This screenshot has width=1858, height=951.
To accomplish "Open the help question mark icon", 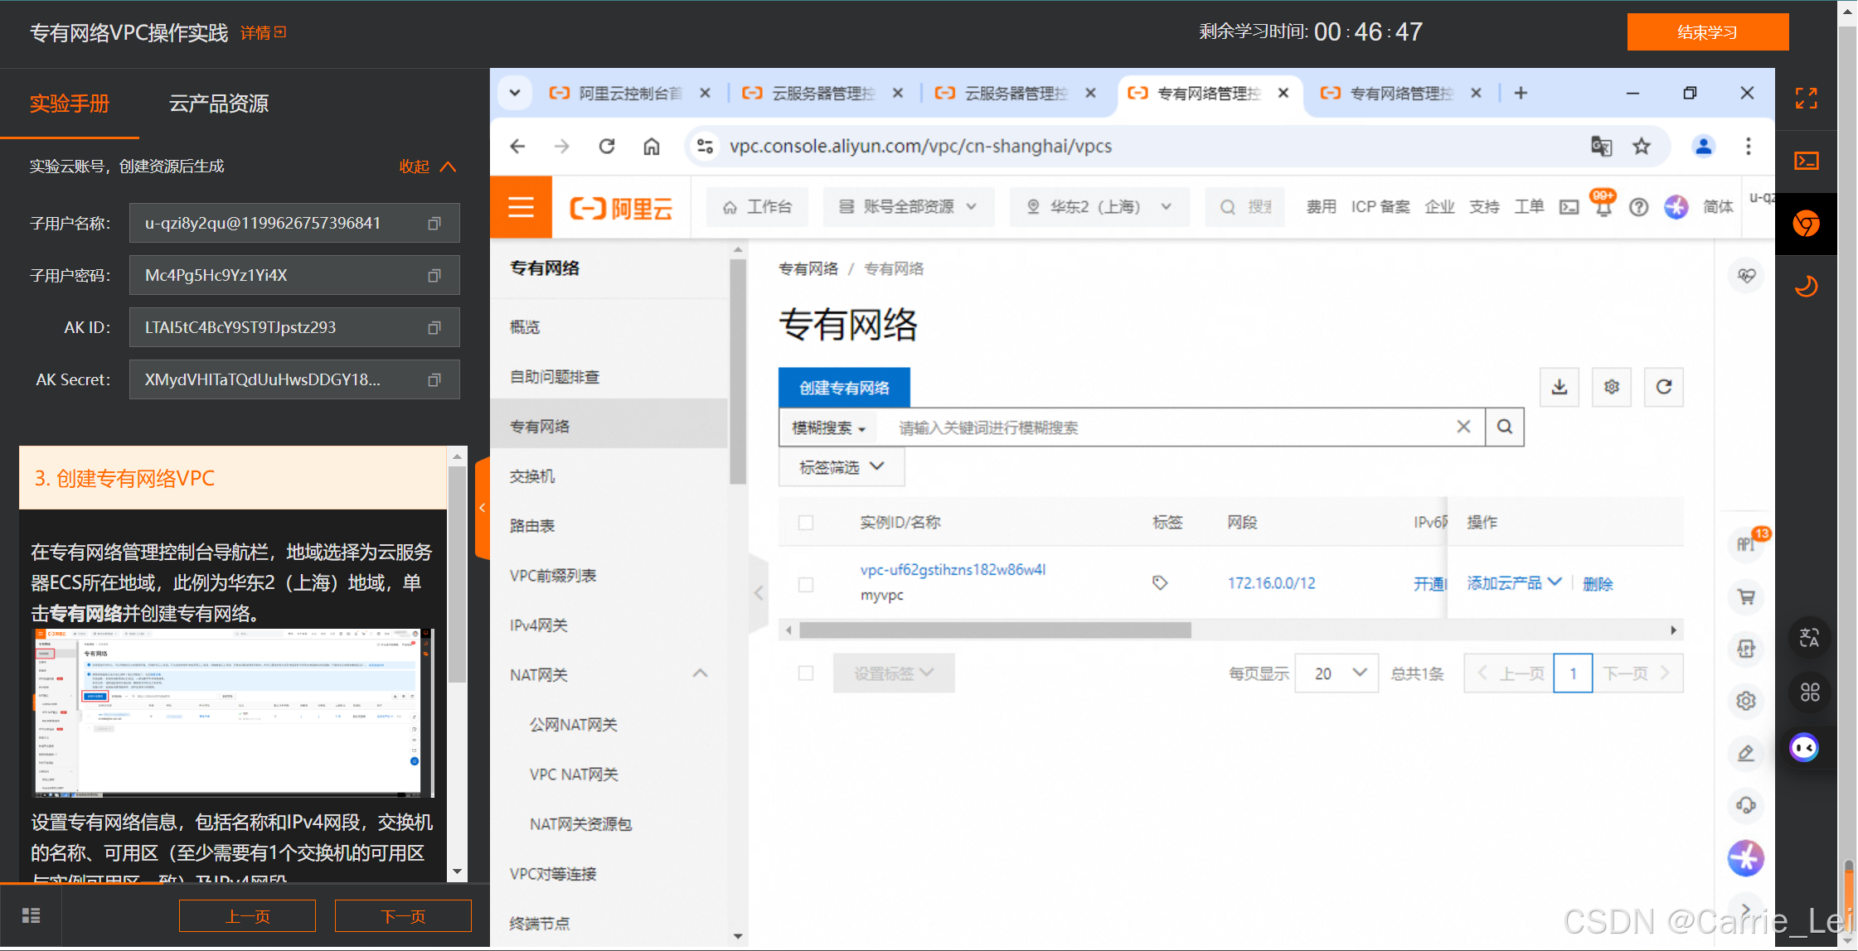I will pyautogui.click(x=1638, y=207).
